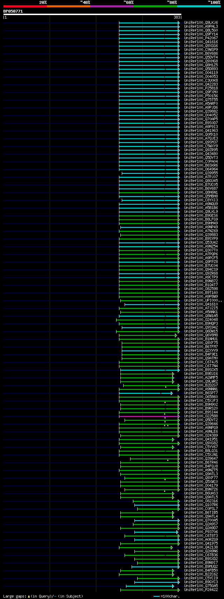
Task: Click the UniRef100_Q8H1Z5 label
Action: pyautogui.click(x=201, y=65)
